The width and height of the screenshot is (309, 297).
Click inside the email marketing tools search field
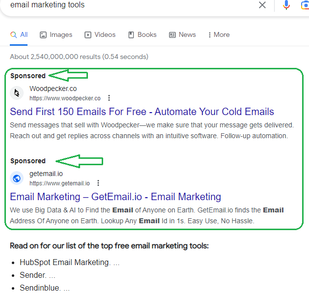click(130, 5)
